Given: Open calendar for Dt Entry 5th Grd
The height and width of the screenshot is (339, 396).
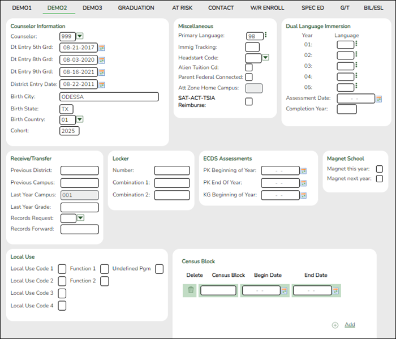Looking at the screenshot, I should [101, 48].
